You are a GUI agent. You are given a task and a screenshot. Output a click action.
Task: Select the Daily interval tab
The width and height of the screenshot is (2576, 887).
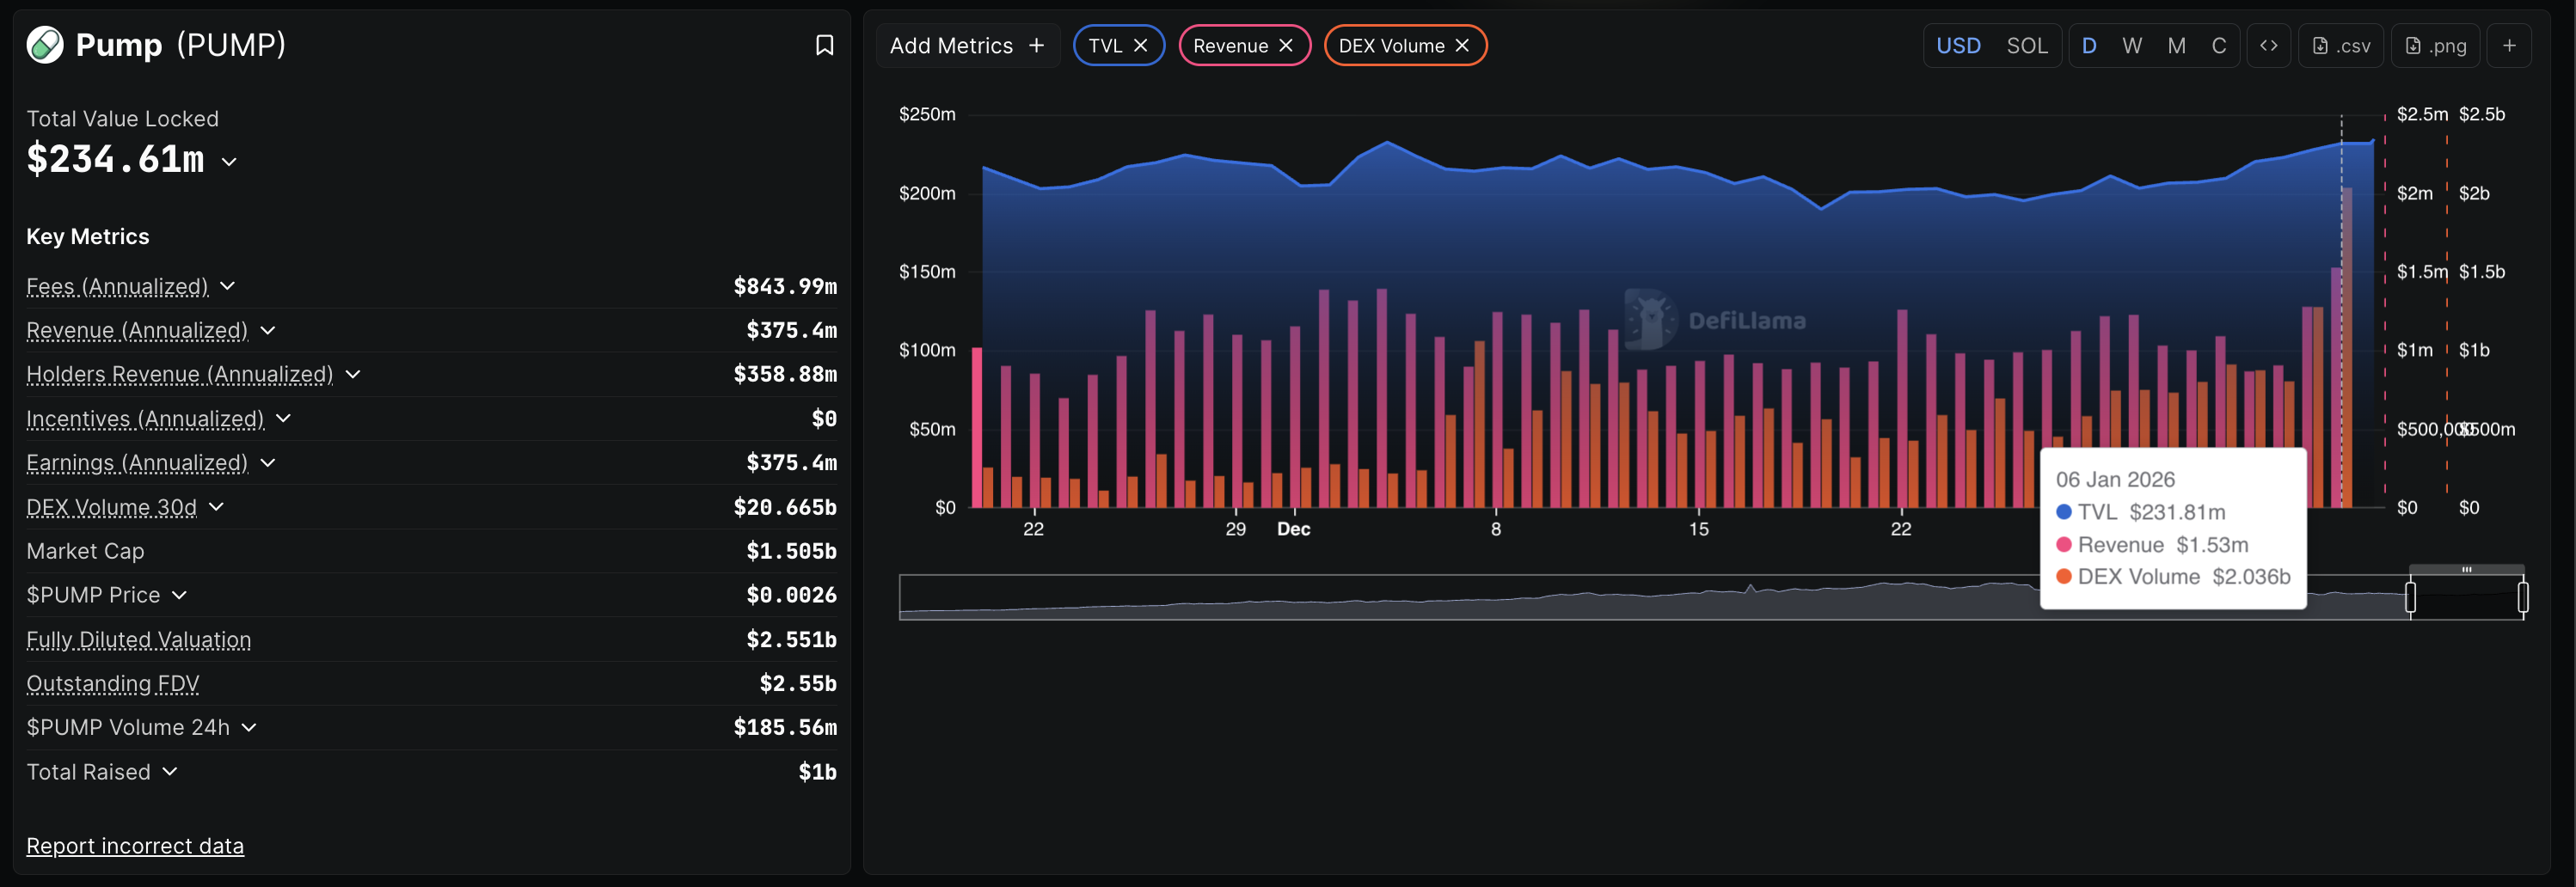pyautogui.click(x=2088, y=45)
